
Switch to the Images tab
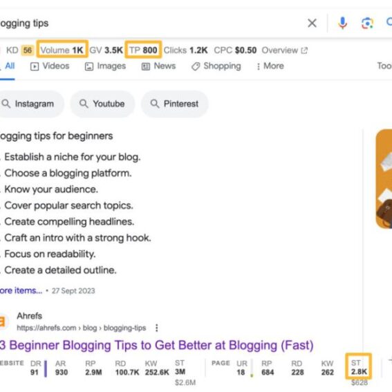(x=105, y=66)
